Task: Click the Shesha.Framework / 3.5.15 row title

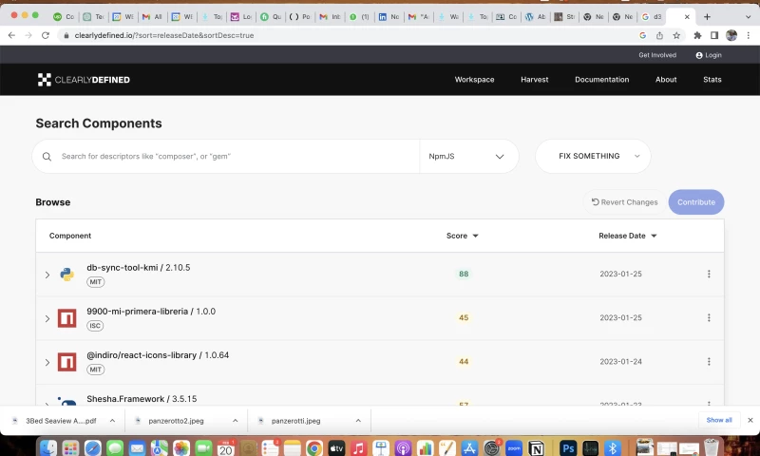Action: pyautogui.click(x=142, y=399)
